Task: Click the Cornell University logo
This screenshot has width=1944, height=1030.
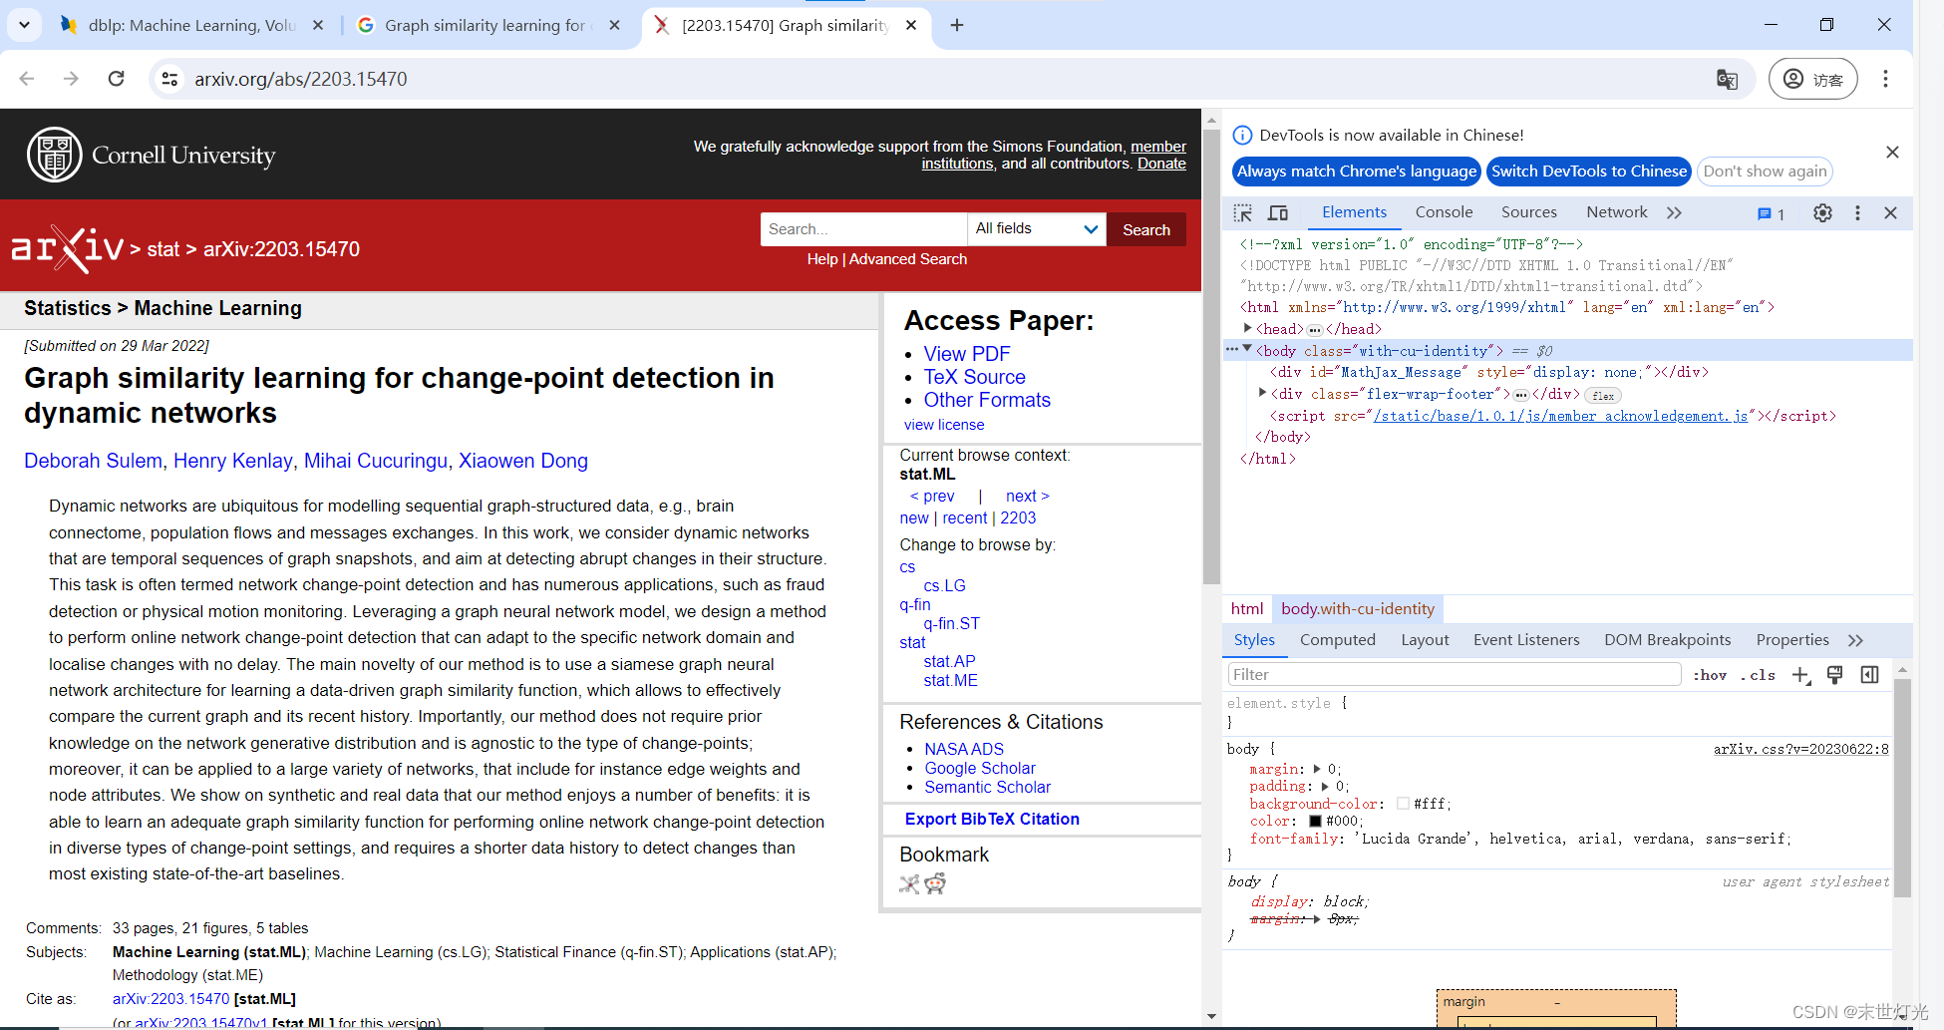Action: pyautogui.click(x=151, y=155)
